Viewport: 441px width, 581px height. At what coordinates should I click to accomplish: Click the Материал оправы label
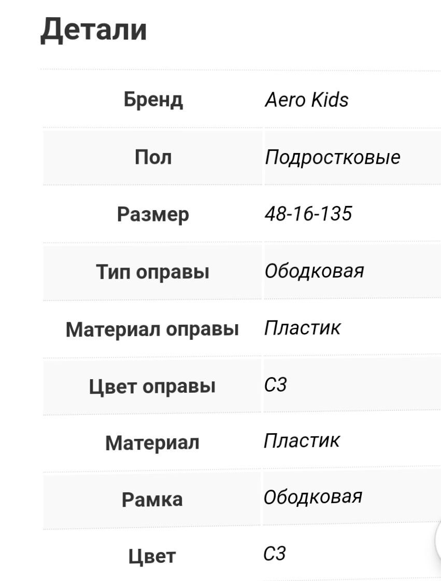point(152,329)
